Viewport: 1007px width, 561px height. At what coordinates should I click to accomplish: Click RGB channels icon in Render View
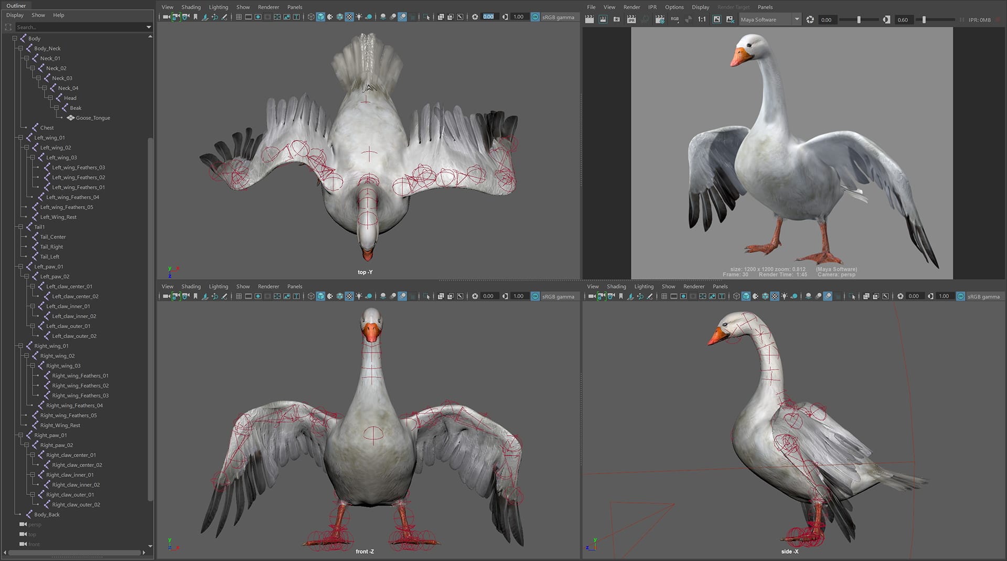[674, 19]
